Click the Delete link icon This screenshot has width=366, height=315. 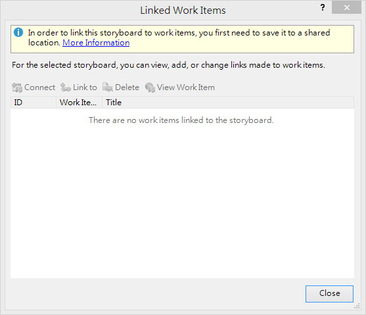click(x=108, y=87)
